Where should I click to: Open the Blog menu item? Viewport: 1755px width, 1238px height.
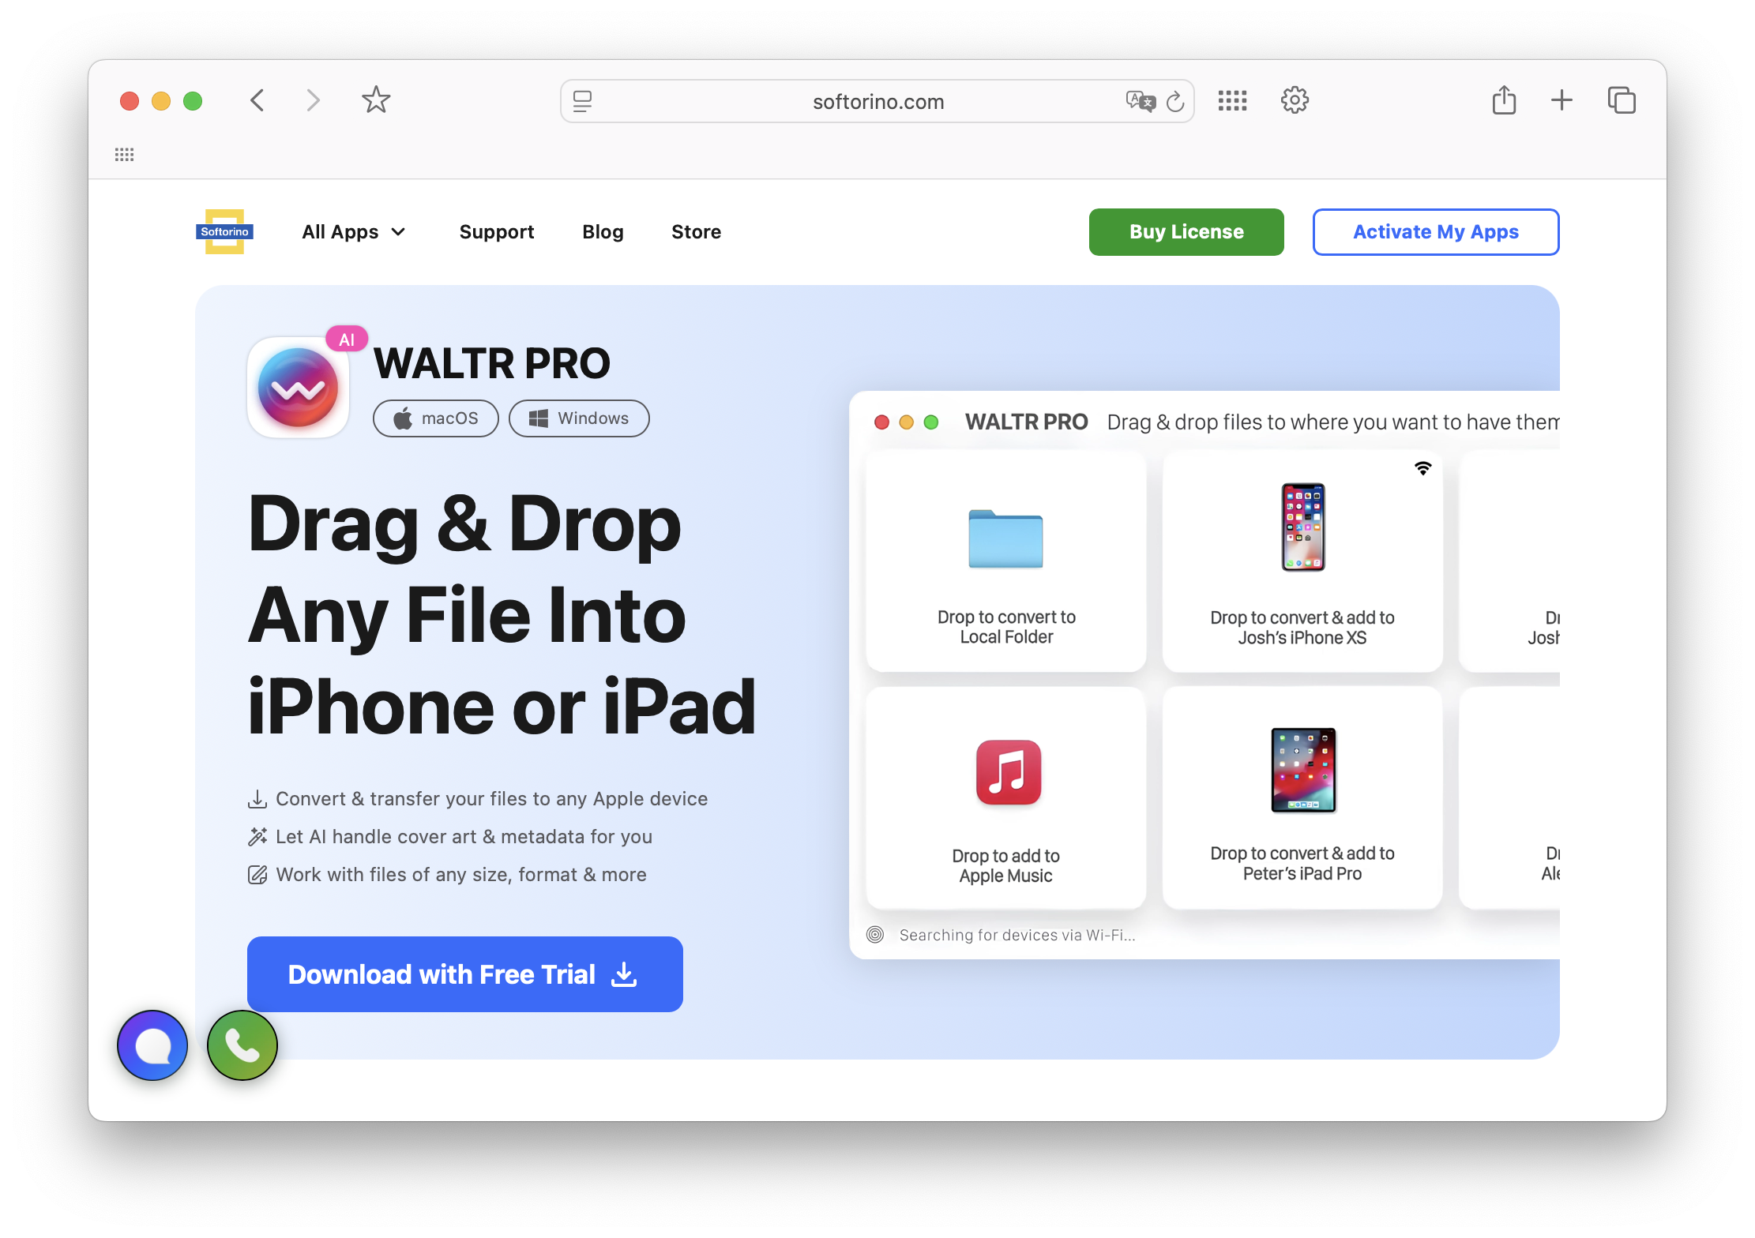click(x=603, y=232)
